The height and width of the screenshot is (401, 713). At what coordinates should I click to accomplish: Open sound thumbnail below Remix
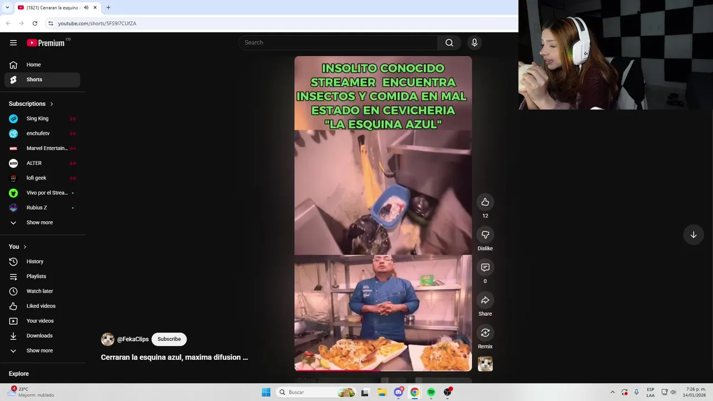[x=485, y=364]
